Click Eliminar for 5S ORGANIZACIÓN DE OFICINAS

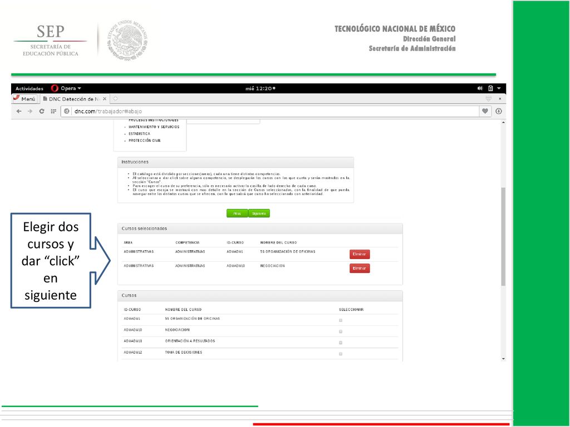coord(360,254)
